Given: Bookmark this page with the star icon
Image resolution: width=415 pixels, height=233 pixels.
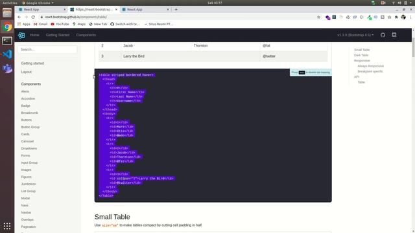Looking at the screenshot, I should point(318,17).
